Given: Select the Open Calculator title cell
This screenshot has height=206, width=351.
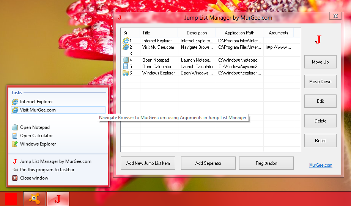Looking at the screenshot, I should (159, 67).
